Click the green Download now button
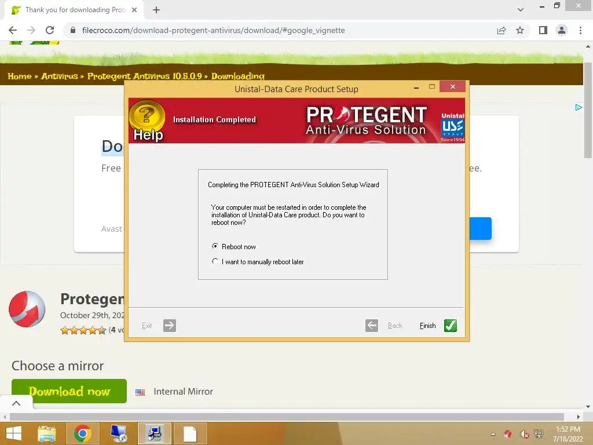Screen dimensions: 593x445 pos(69,391)
